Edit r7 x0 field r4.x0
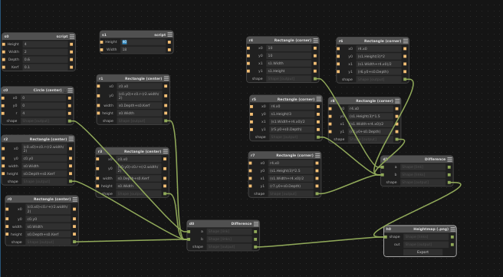Image resolution: width=503 pixels, height=277 pixels. [x=291, y=163]
